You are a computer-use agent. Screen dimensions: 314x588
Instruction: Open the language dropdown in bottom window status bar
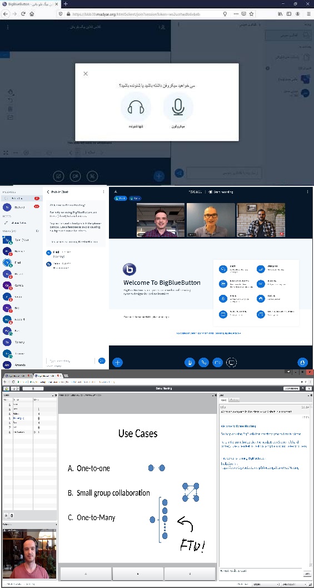[x=265, y=584]
